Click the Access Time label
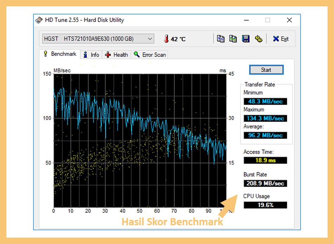Viewport: 334px width, 244px height. (x=259, y=152)
